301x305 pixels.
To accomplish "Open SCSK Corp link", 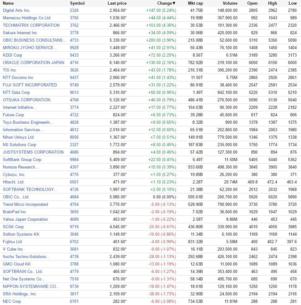I will (x=13, y=227).
